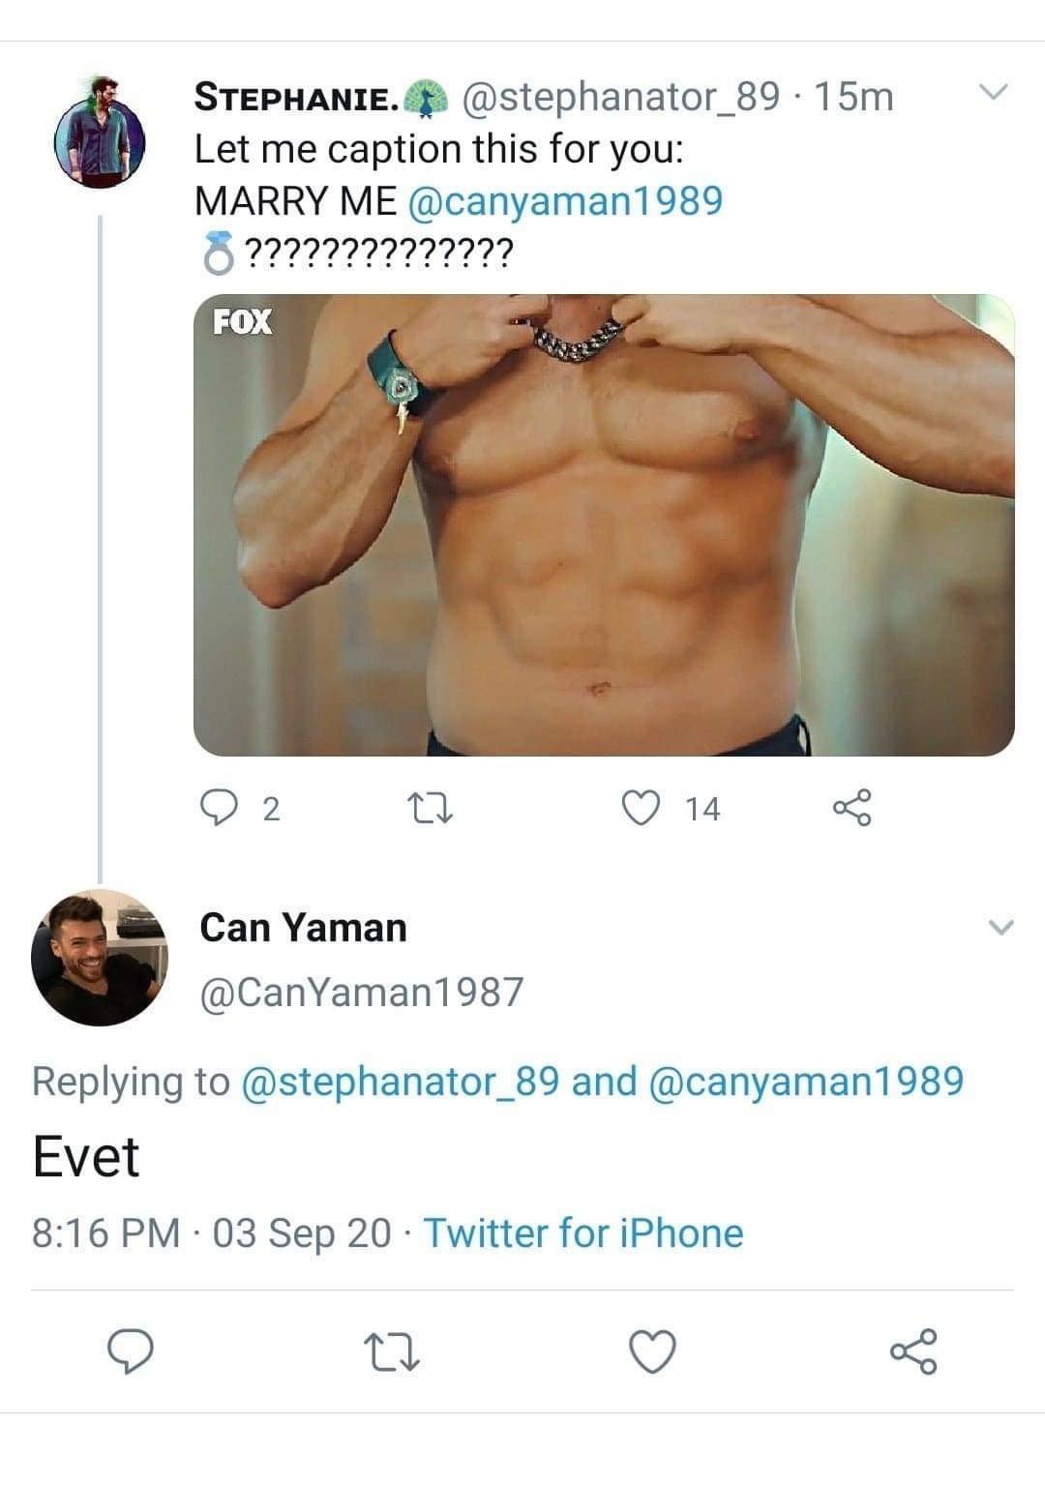The image size is (1045, 1486).
Task: Click the 8:16 PM 03 Sep 20 timestamp
Action: (x=211, y=1233)
